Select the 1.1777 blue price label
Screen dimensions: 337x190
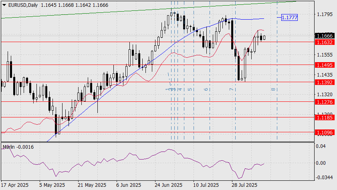pyautogui.click(x=289, y=17)
